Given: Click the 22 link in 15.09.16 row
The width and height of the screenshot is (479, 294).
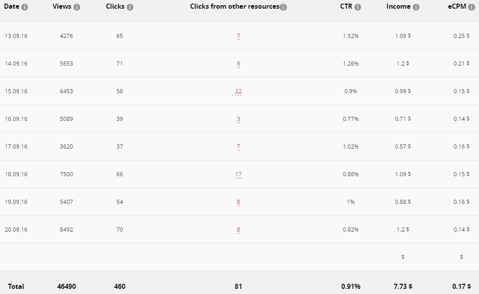Looking at the screenshot, I should pos(238,92).
